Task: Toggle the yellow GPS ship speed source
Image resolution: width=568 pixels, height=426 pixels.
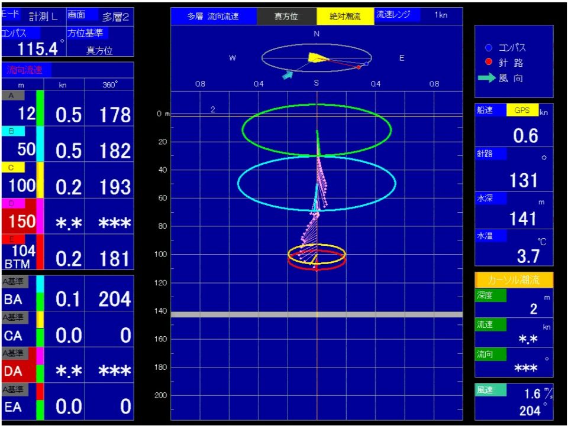Action: coord(522,110)
